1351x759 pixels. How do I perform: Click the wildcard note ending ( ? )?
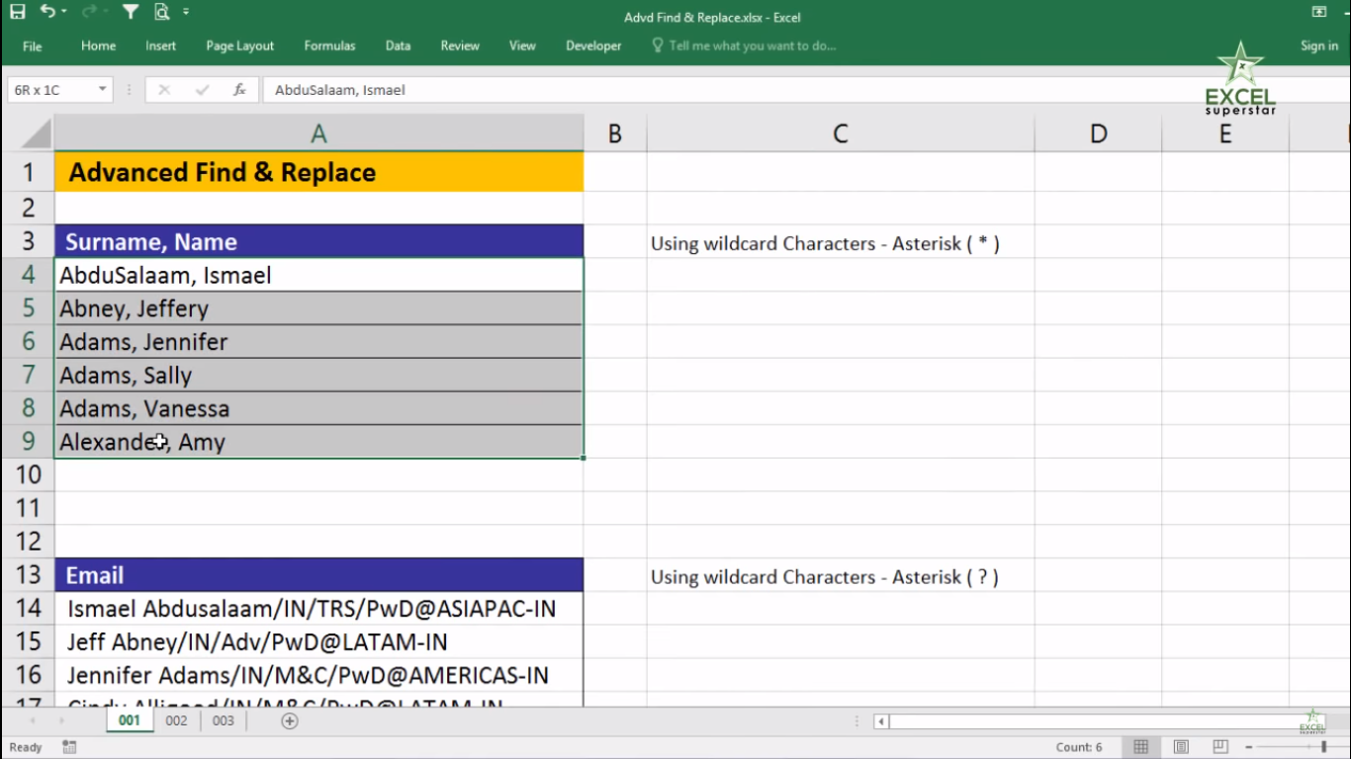click(825, 577)
